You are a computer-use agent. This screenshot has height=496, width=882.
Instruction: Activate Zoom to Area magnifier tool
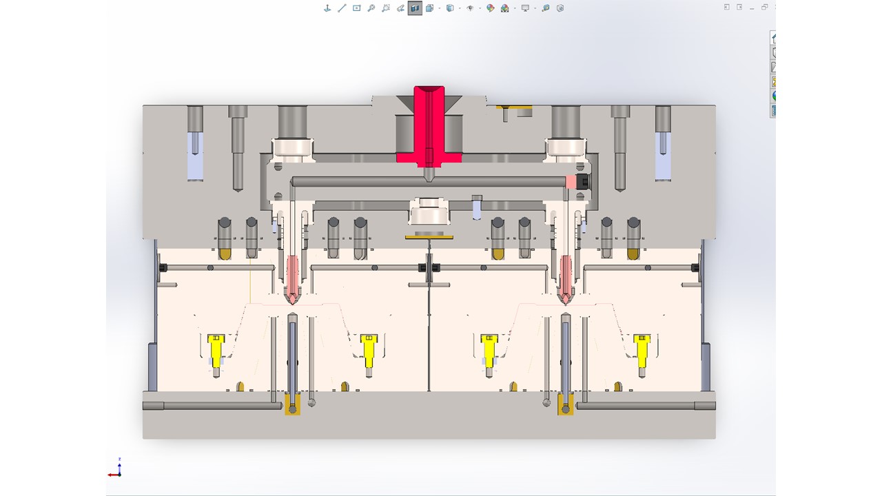(371, 8)
